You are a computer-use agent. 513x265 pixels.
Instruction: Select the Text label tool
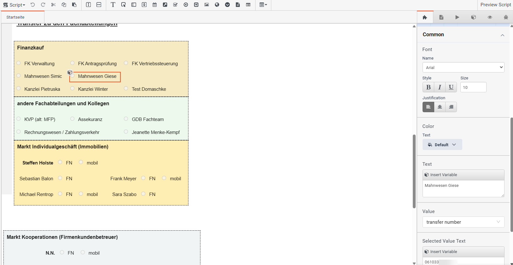coord(113,5)
